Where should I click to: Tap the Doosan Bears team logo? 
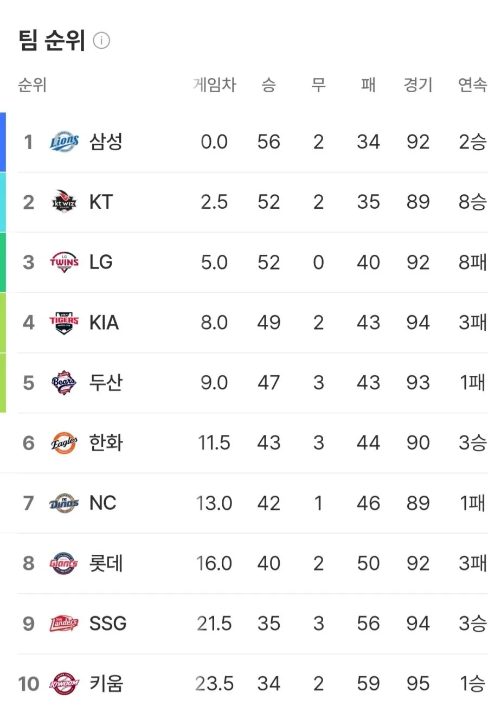[64, 383]
